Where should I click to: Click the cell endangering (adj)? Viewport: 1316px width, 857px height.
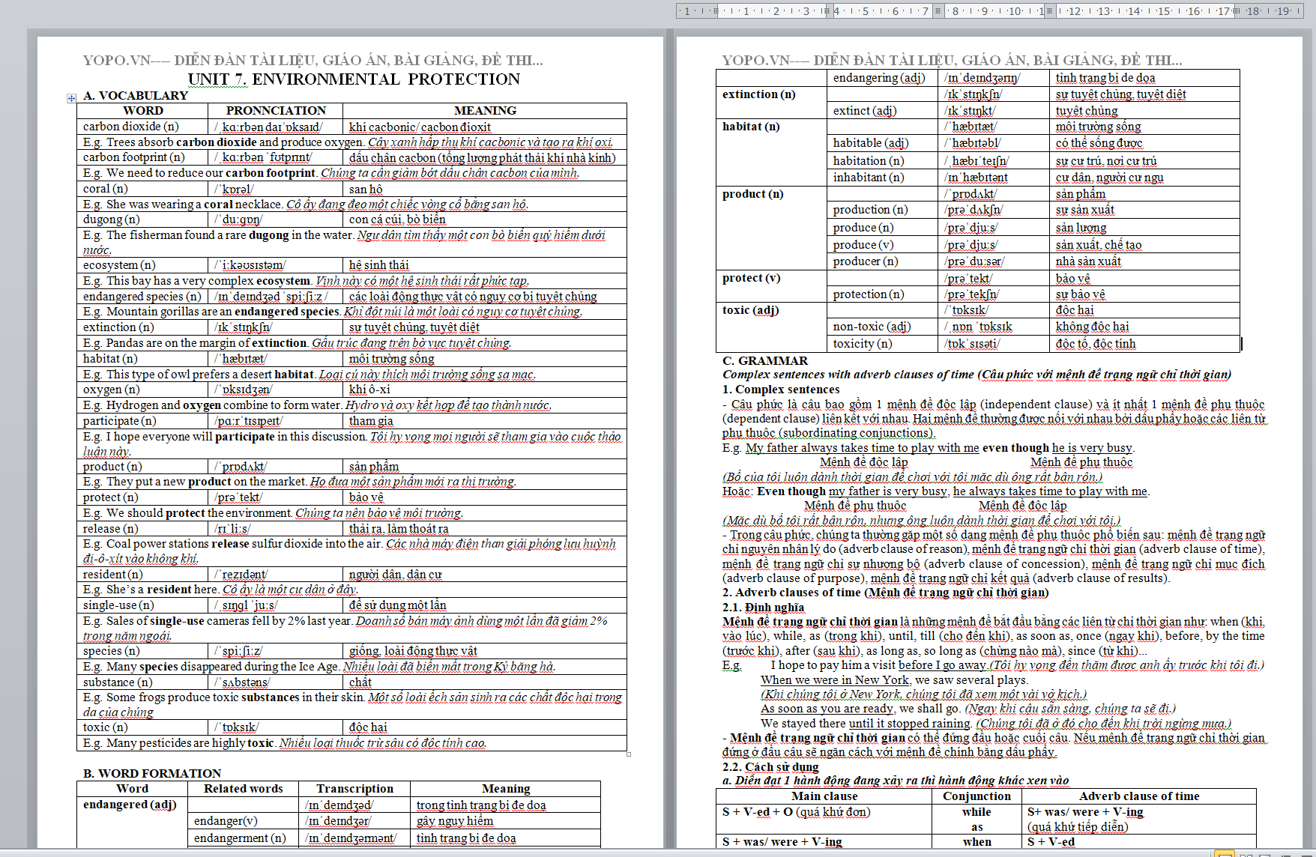(882, 78)
